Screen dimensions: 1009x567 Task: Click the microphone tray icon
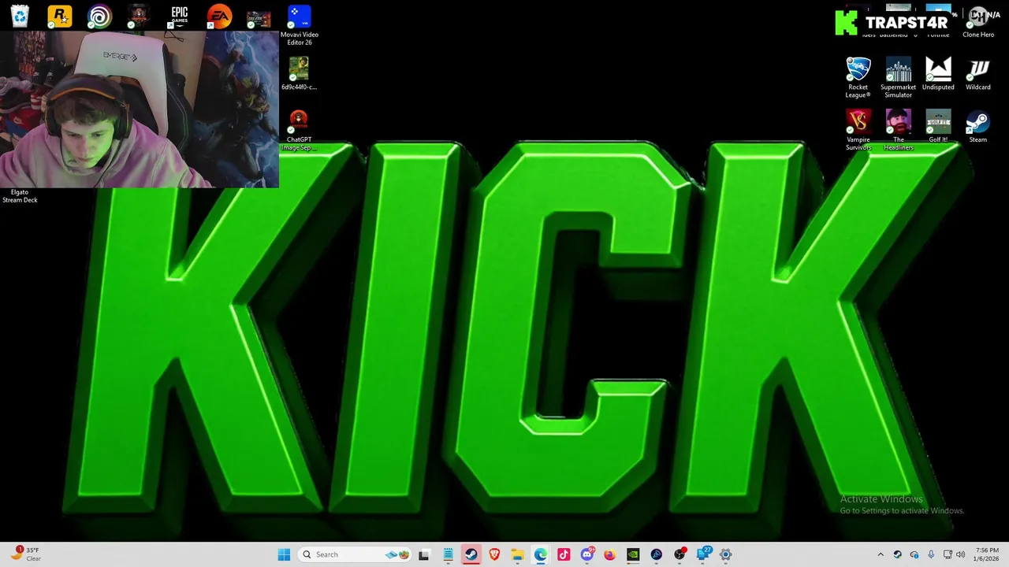click(x=931, y=554)
